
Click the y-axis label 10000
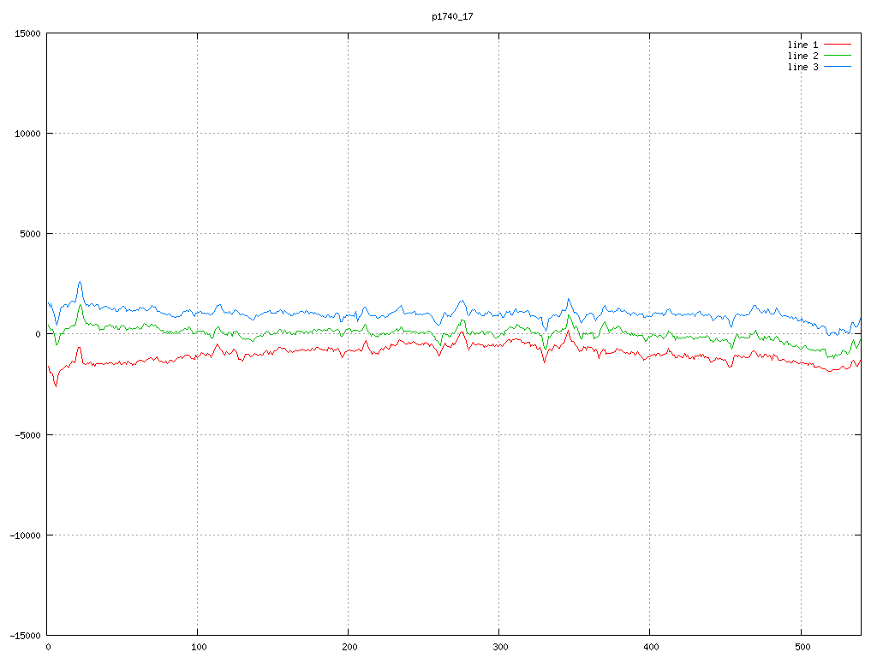pos(28,134)
